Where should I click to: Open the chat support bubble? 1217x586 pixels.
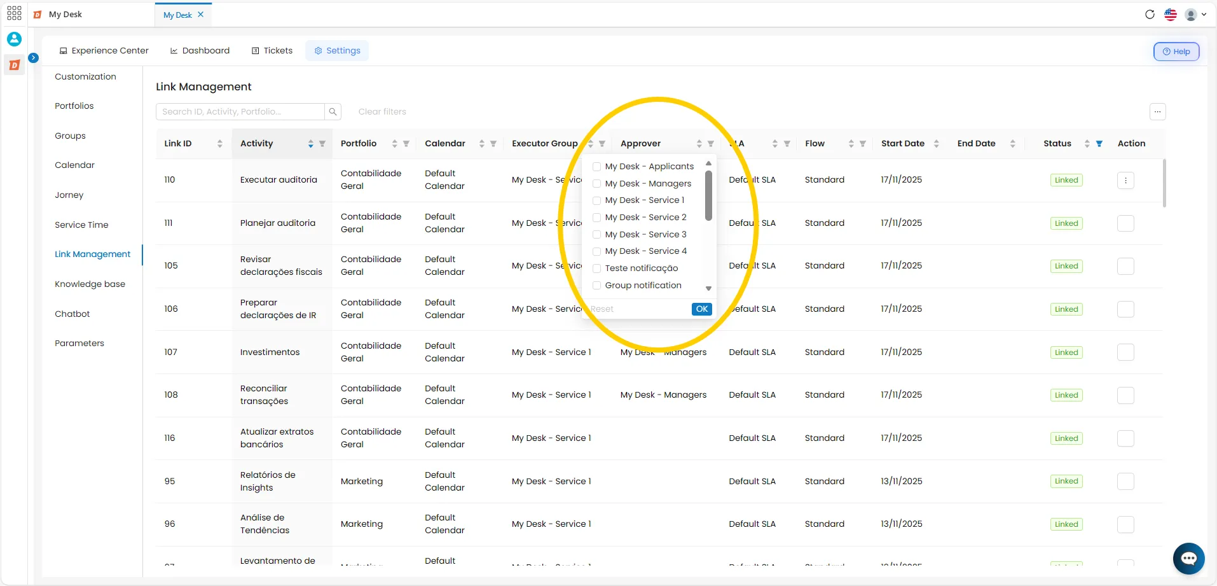[x=1188, y=559]
